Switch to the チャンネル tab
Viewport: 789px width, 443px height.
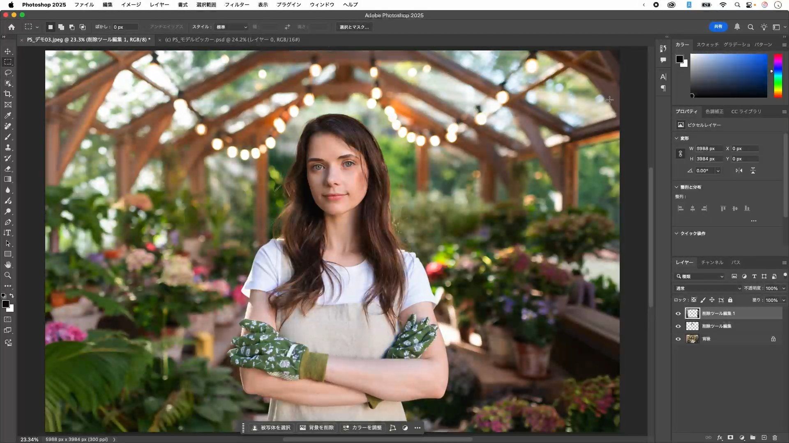(x=712, y=262)
